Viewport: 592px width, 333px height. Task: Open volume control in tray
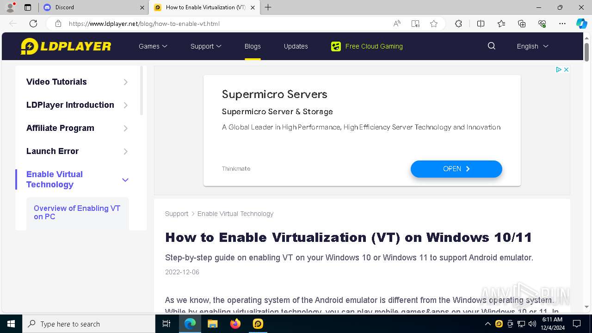532,324
